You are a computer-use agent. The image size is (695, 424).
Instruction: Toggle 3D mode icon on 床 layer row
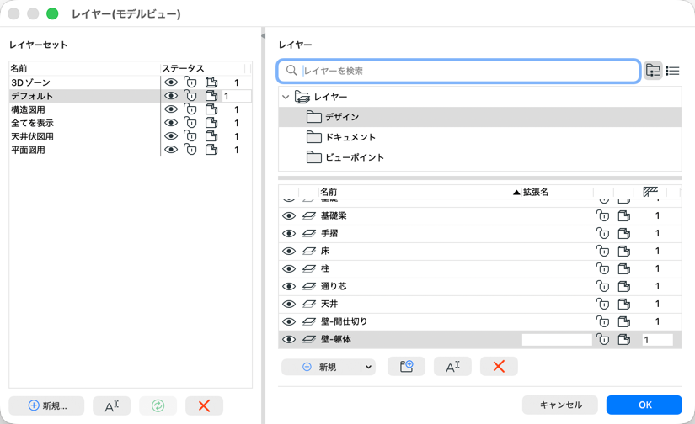coord(624,251)
